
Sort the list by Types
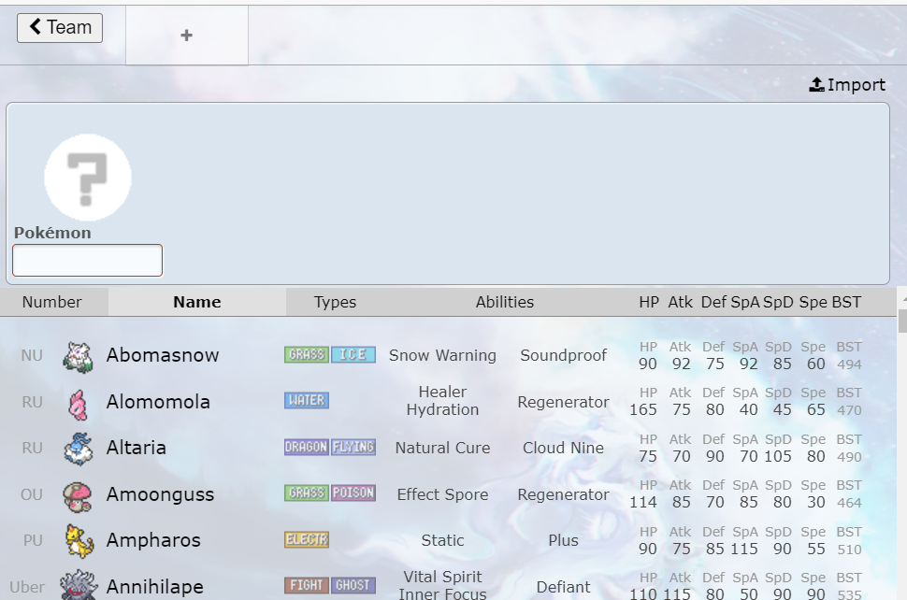tap(335, 302)
